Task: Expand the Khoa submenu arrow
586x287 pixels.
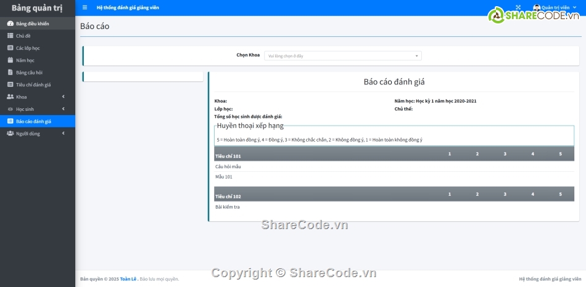Action: [x=64, y=97]
